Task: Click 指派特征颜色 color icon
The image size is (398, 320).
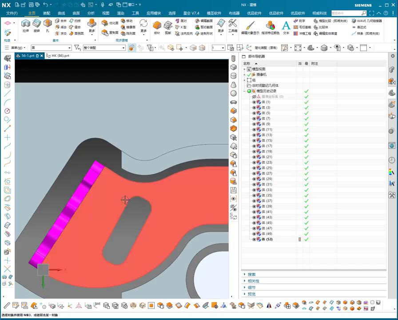Action: point(270,26)
